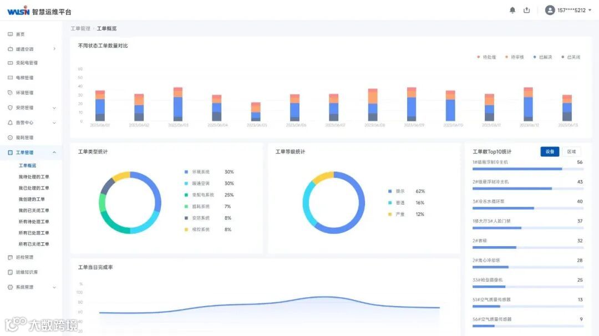
Task: Toggle the 暖通空调 legend in type chart
Action: click(197, 184)
